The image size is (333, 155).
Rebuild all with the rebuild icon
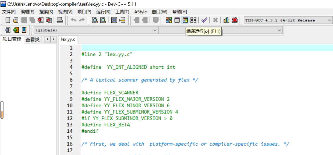click(x=193, y=20)
